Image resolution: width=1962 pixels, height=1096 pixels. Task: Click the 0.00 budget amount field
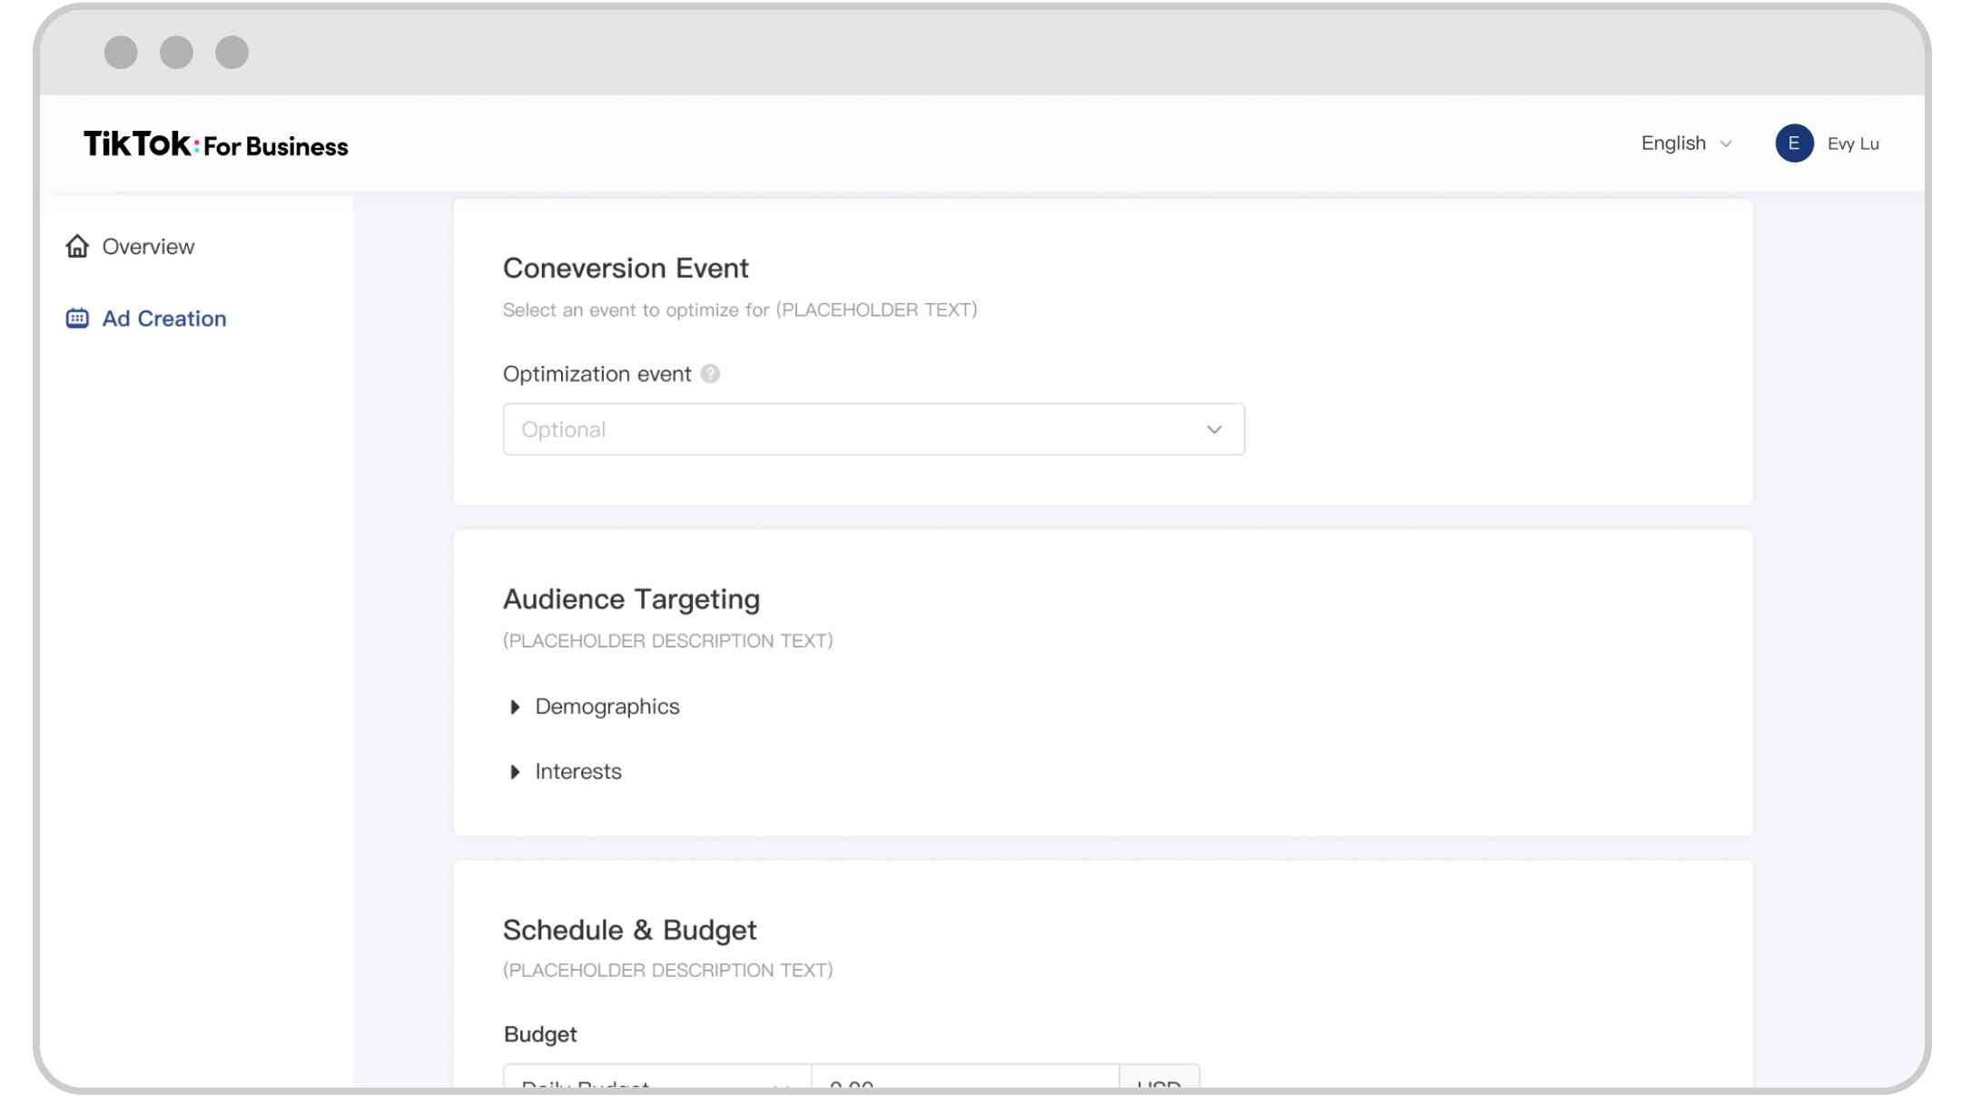(x=962, y=1085)
